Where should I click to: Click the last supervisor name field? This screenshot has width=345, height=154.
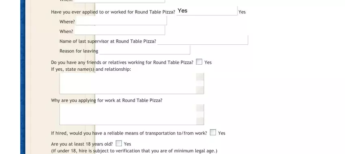coord(203,40)
